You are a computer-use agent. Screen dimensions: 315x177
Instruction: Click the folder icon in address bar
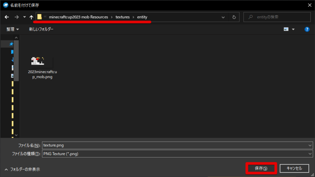40,17
